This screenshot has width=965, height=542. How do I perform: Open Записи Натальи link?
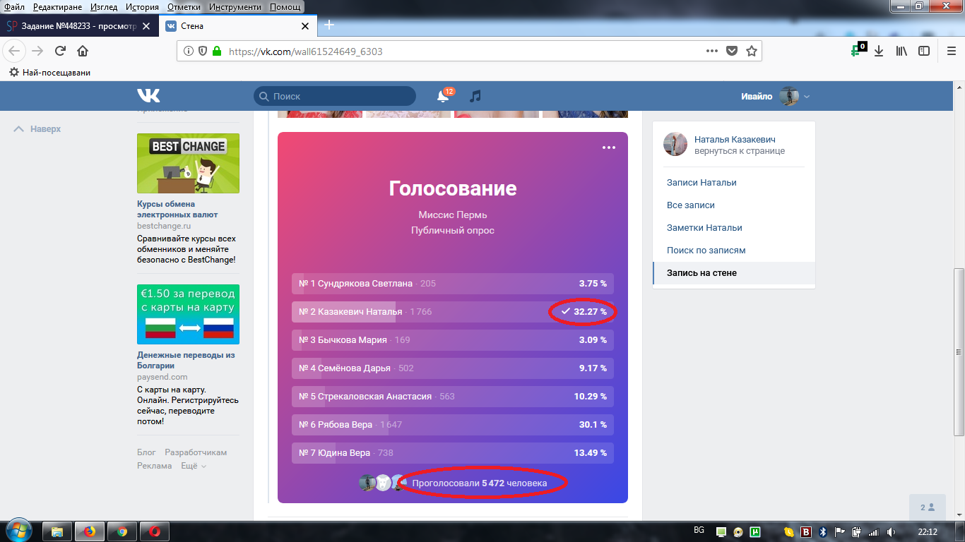[x=701, y=183]
